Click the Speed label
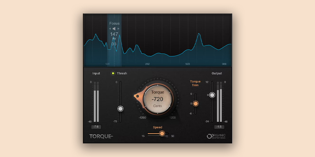 point(157,127)
